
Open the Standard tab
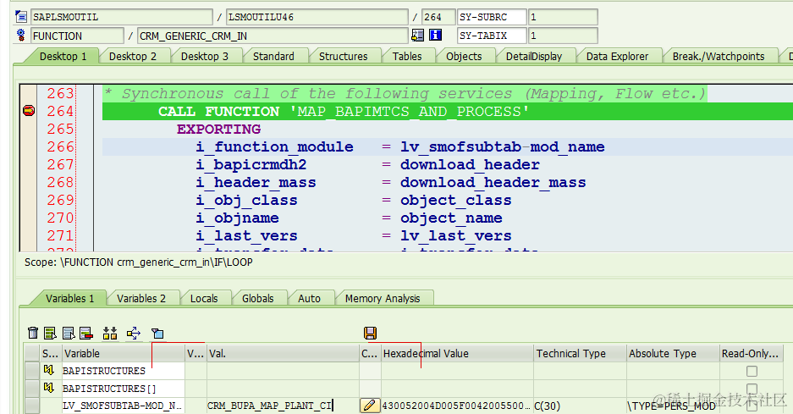coord(273,56)
